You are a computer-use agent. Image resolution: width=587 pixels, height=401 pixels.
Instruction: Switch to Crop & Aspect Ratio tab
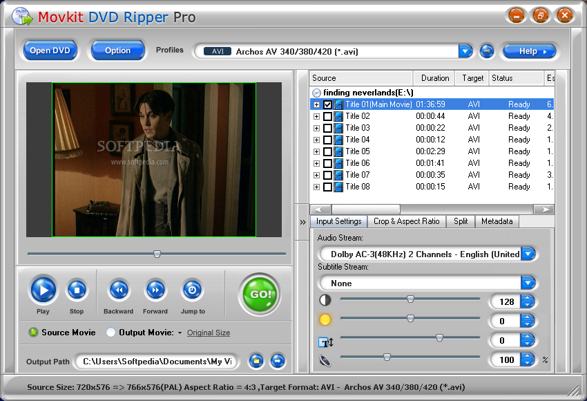pyautogui.click(x=407, y=221)
